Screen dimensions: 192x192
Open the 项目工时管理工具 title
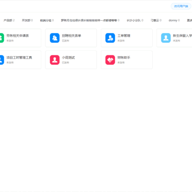[x=19, y=58]
